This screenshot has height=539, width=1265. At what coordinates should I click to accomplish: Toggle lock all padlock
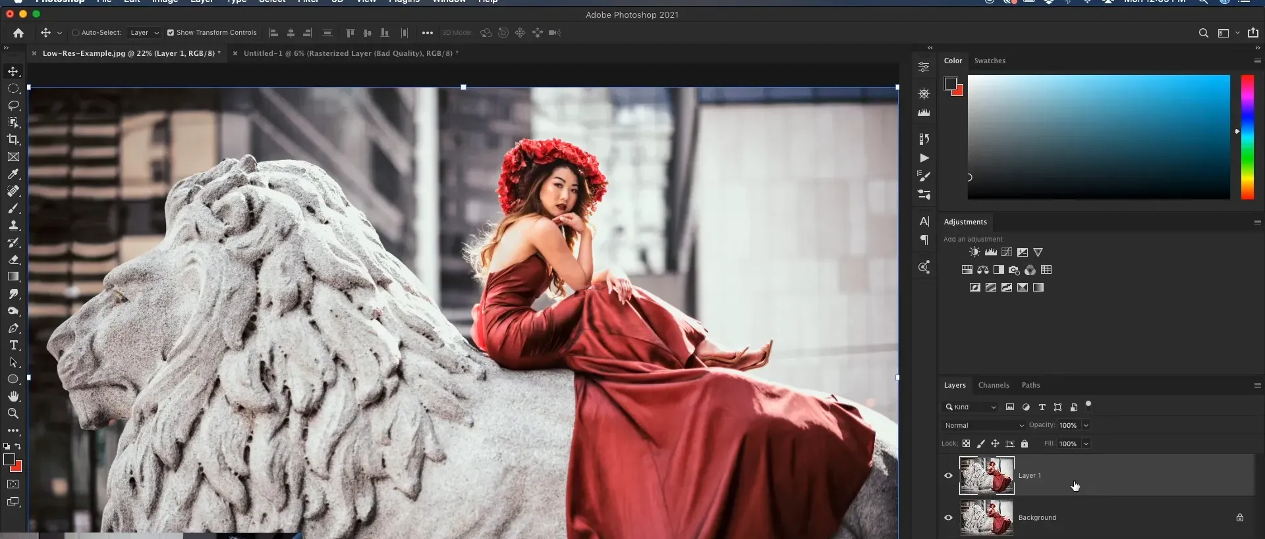[x=1025, y=444]
